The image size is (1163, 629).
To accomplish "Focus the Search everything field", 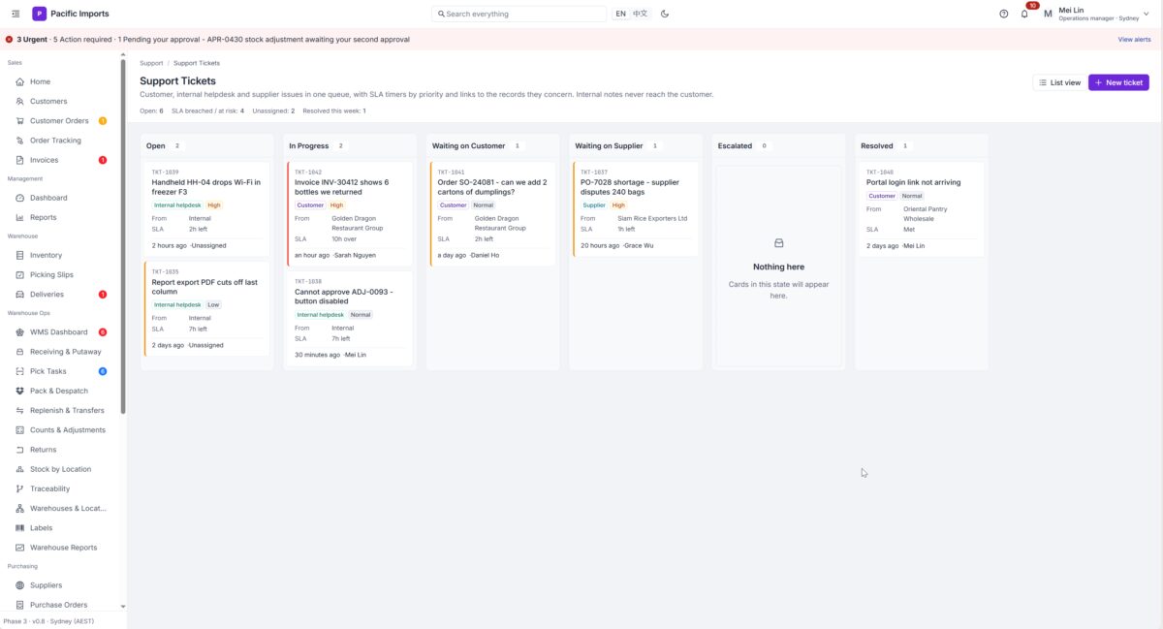I will pos(520,14).
